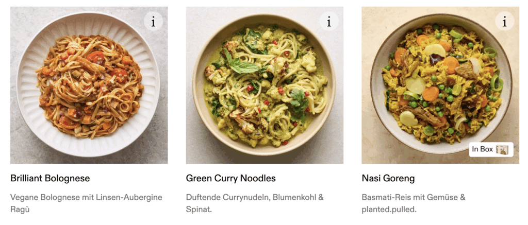Select the Green Curry Noodles dish image
The width and height of the screenshot is (528, 225).
point(265,85)
